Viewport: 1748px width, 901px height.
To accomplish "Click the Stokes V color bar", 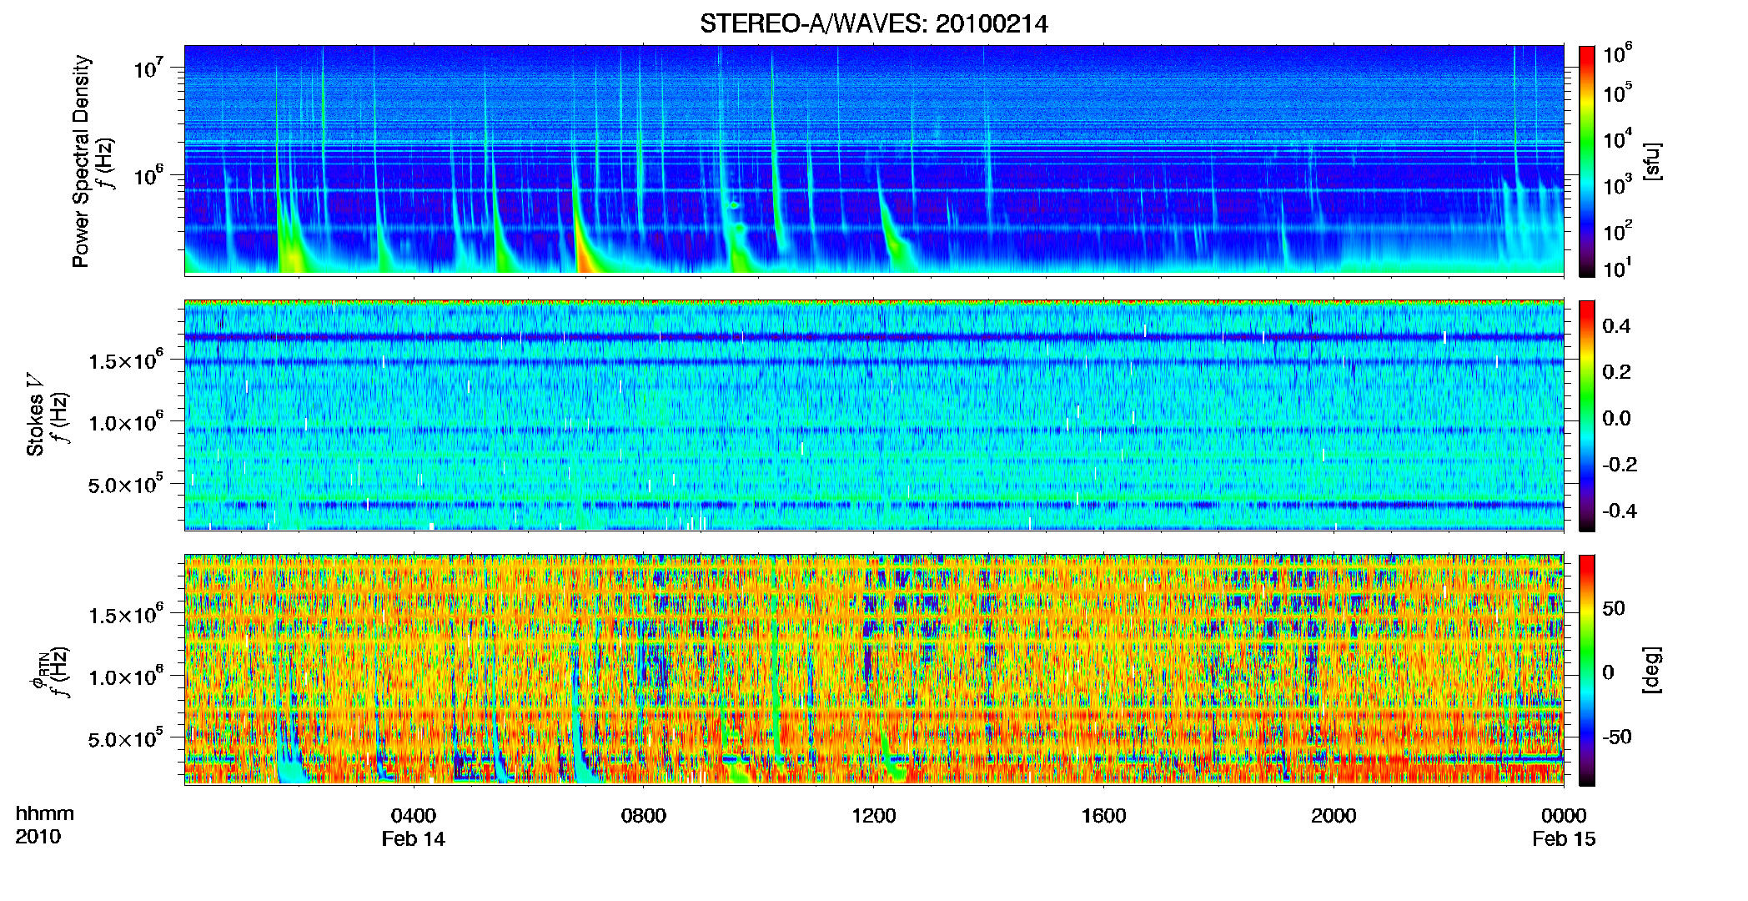I will (x=1586, y=415).
